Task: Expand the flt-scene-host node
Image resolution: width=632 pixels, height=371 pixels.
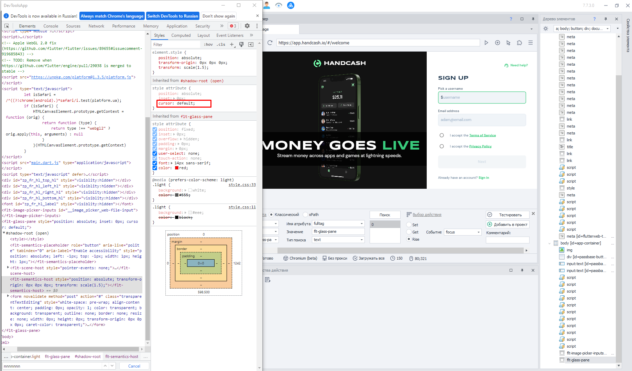Action: (8, 268)
